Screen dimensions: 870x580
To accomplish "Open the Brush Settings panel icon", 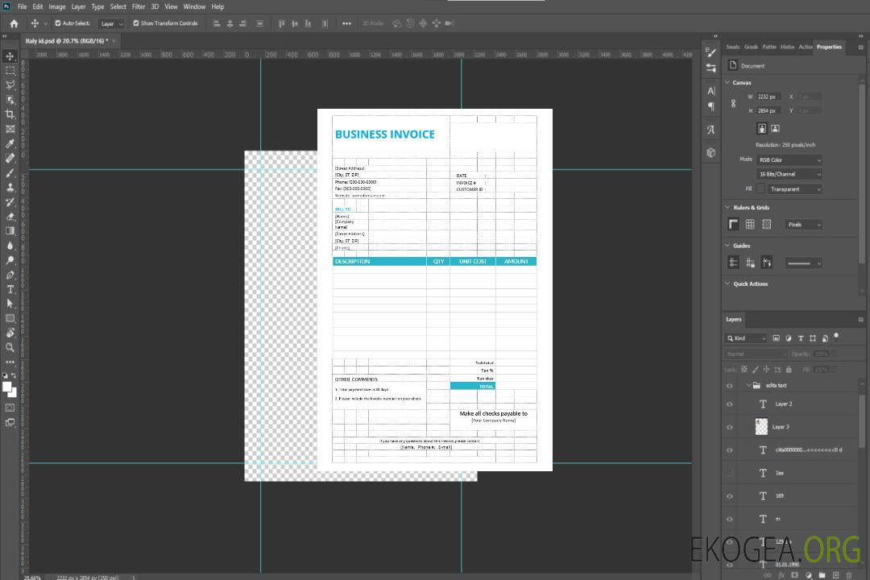I will [711, 52].
